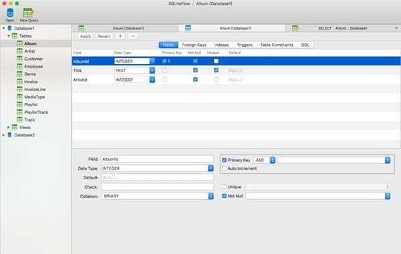The width and height of the screenshot is (401, 254).
Task: Click the New Query icon
Action: coord(28,13)
